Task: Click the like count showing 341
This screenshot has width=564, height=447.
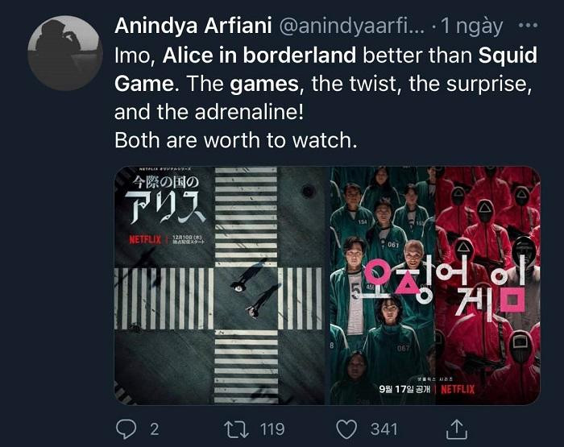Action: tap(384, 429)
